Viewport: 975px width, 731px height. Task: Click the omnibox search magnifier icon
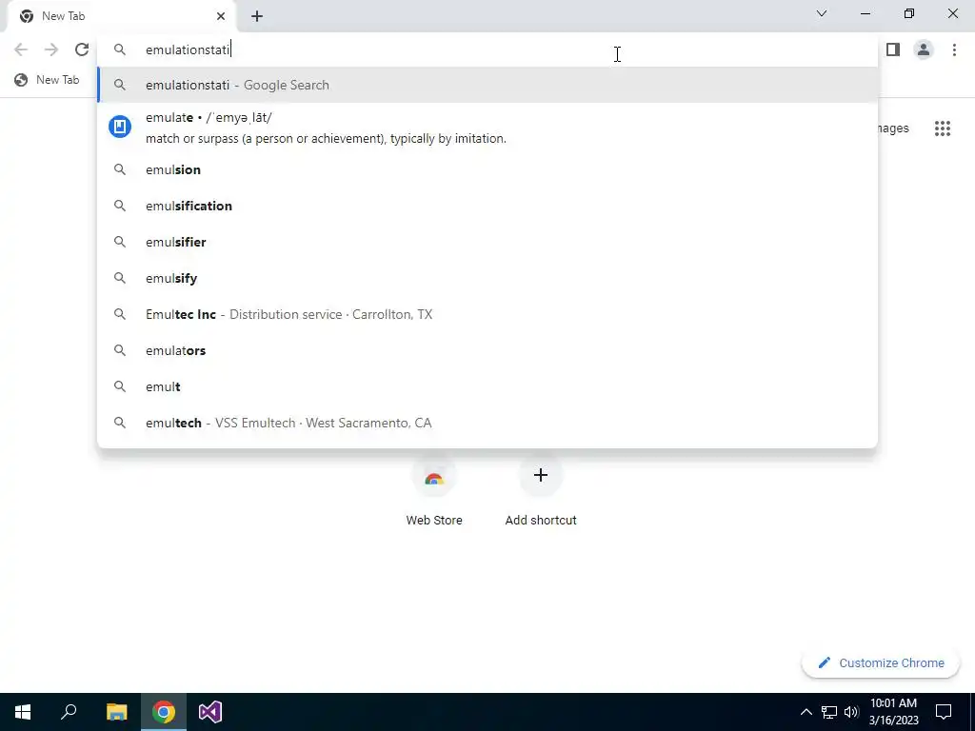[x=119, y=49]
